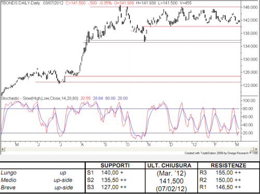Click the Stochastic - Slow indicator label
Screen dimensions: 260x194
[x=40, y=98]
